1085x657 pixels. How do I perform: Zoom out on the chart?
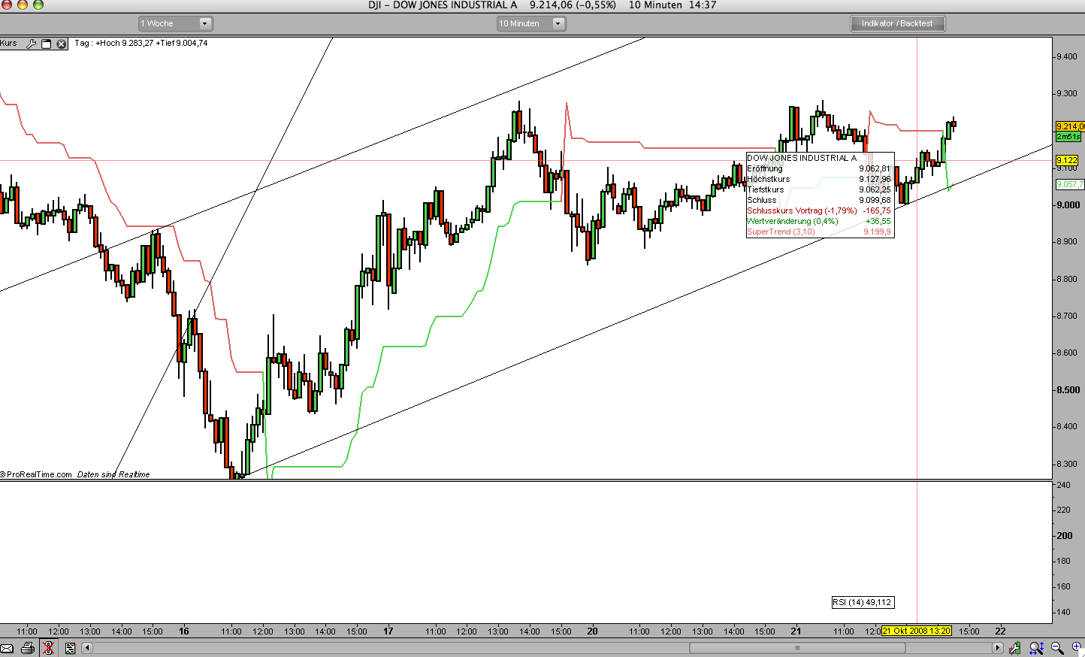[1057, 648]
